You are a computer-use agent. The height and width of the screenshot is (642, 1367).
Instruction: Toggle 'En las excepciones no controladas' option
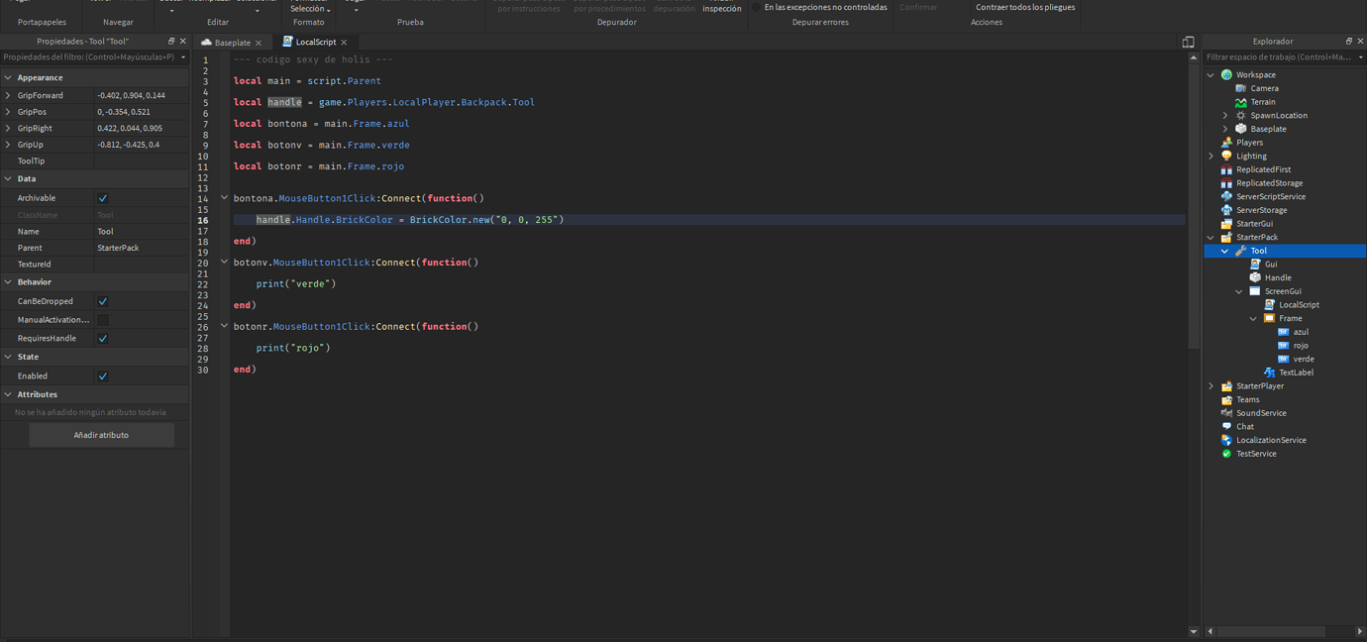tap(818, 7)
